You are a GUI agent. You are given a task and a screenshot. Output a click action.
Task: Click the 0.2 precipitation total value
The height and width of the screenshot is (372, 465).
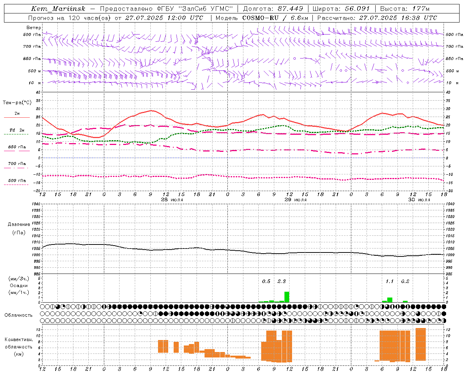coord(405,281)
